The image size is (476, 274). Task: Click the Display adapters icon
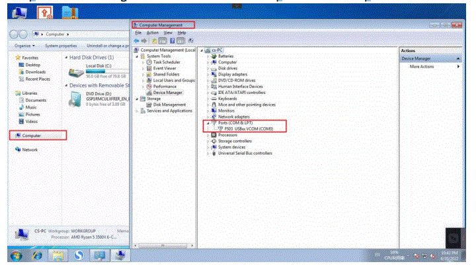click(x=214, y=74)
